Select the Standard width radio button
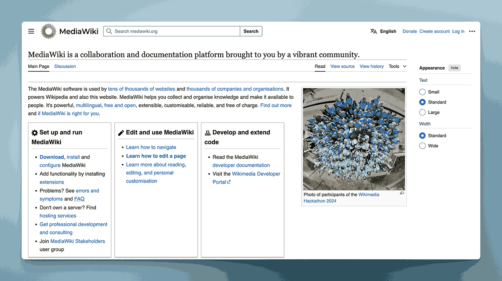The image size is (502, 281). point(422,136)
